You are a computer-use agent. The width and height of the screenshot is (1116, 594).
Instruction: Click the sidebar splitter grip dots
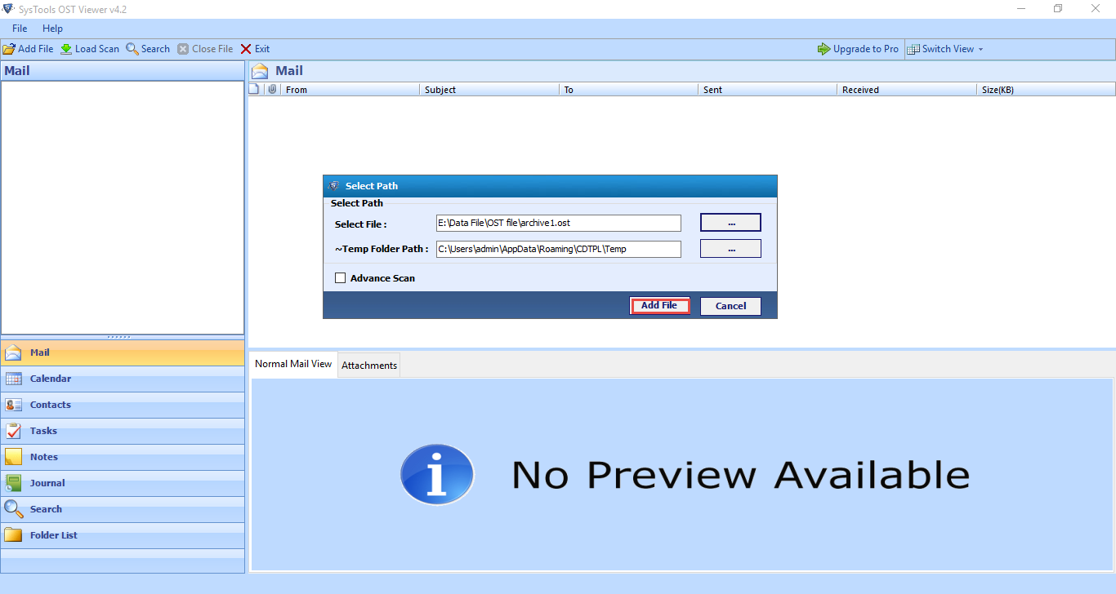119,336
